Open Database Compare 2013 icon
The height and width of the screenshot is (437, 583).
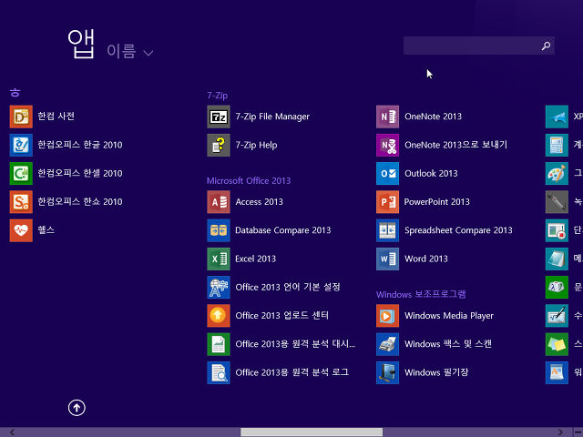click(219, 230)
